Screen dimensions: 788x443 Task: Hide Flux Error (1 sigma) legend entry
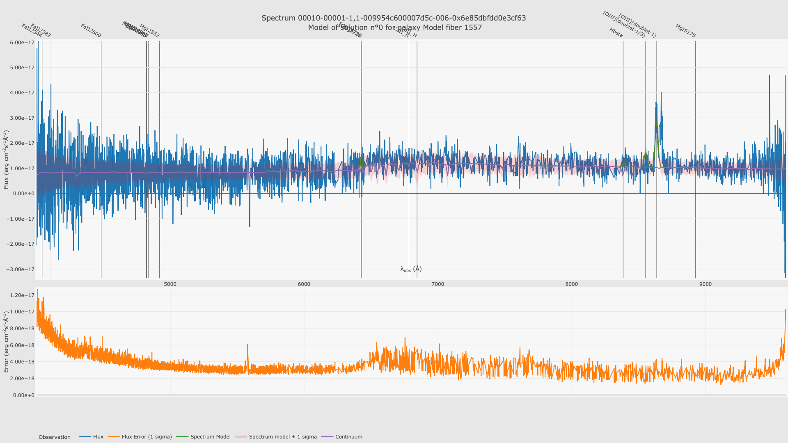[147, 437]
